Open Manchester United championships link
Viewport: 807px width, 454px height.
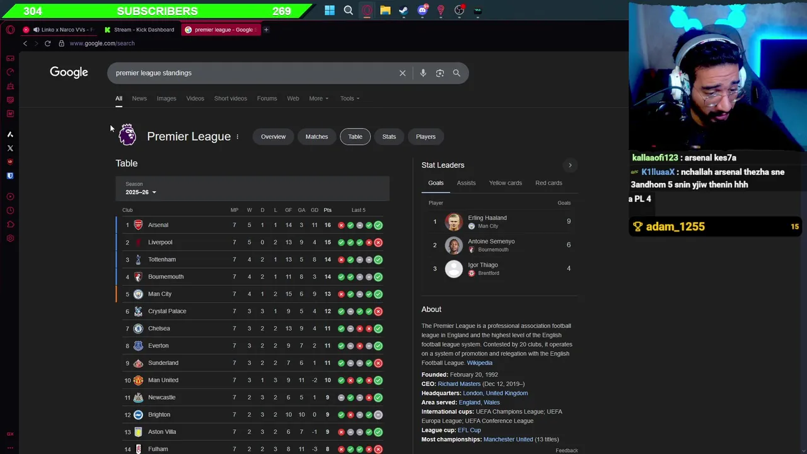pos(508,439)
